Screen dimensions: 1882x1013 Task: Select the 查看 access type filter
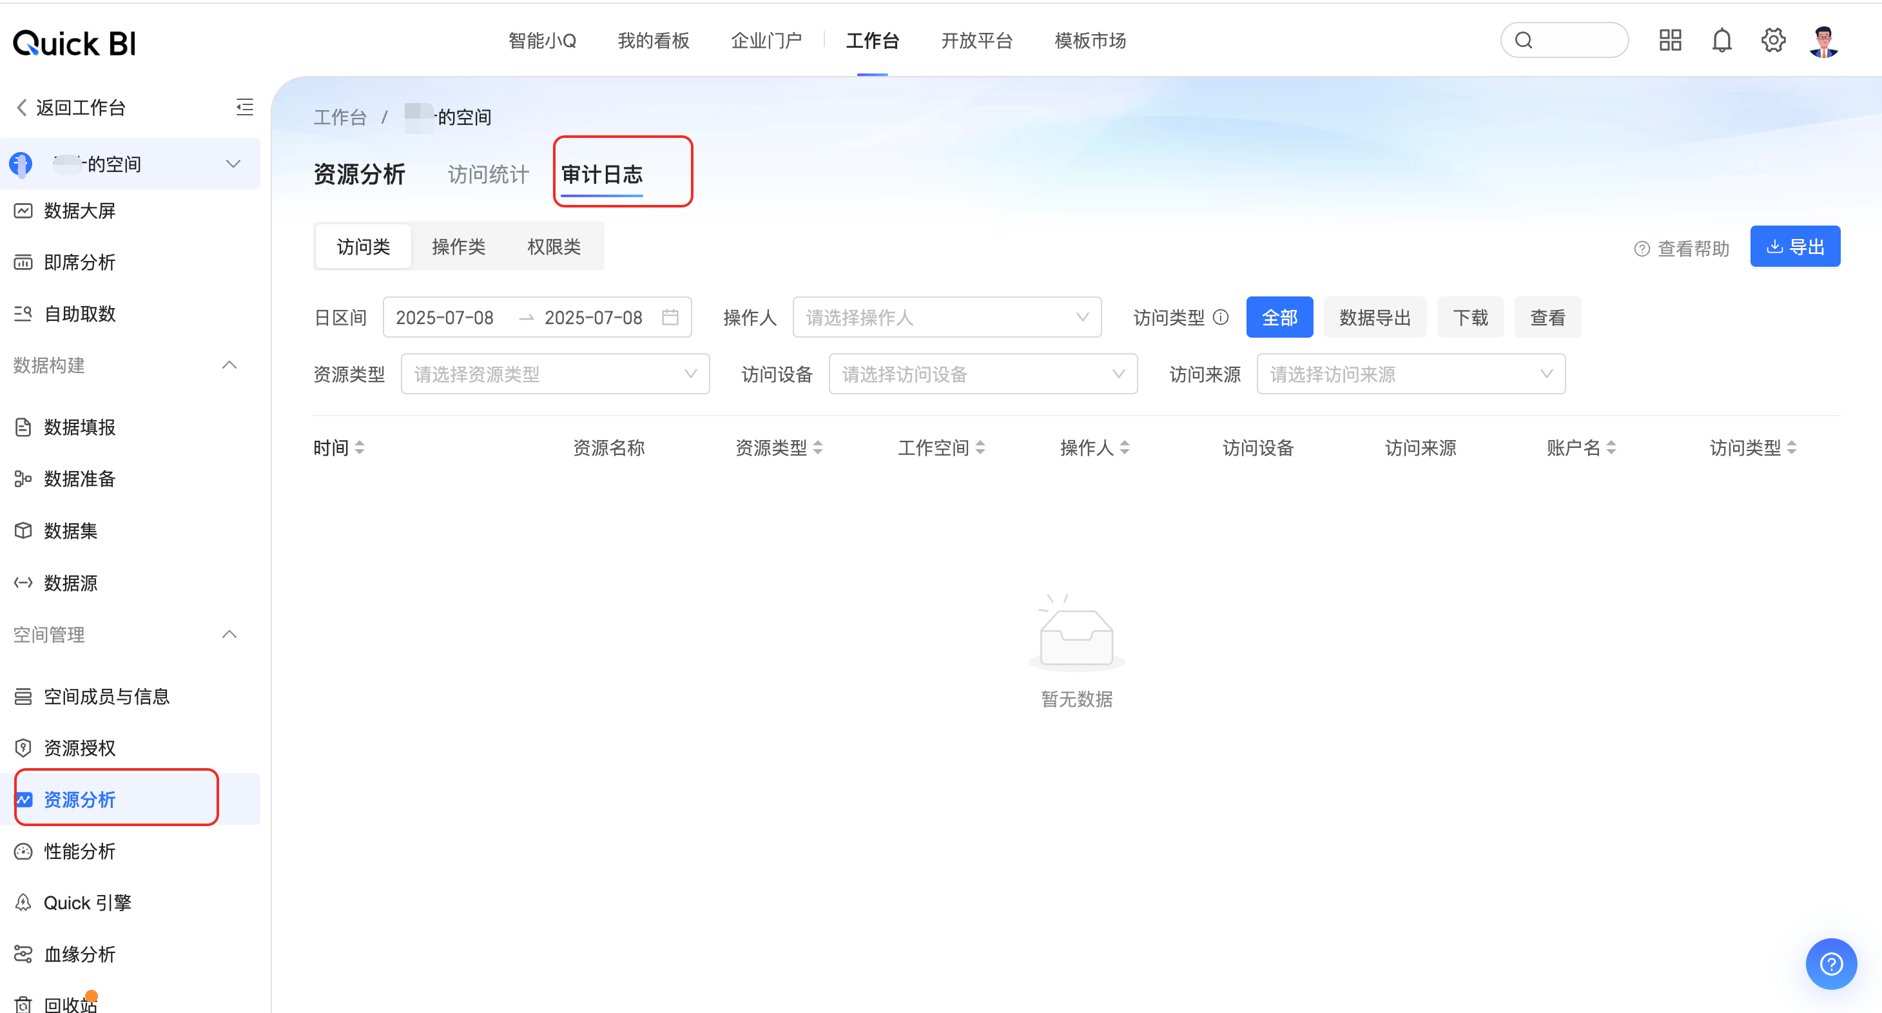point(1547,318)
